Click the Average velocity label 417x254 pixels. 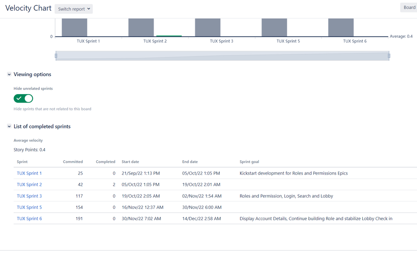pos(28,140)
